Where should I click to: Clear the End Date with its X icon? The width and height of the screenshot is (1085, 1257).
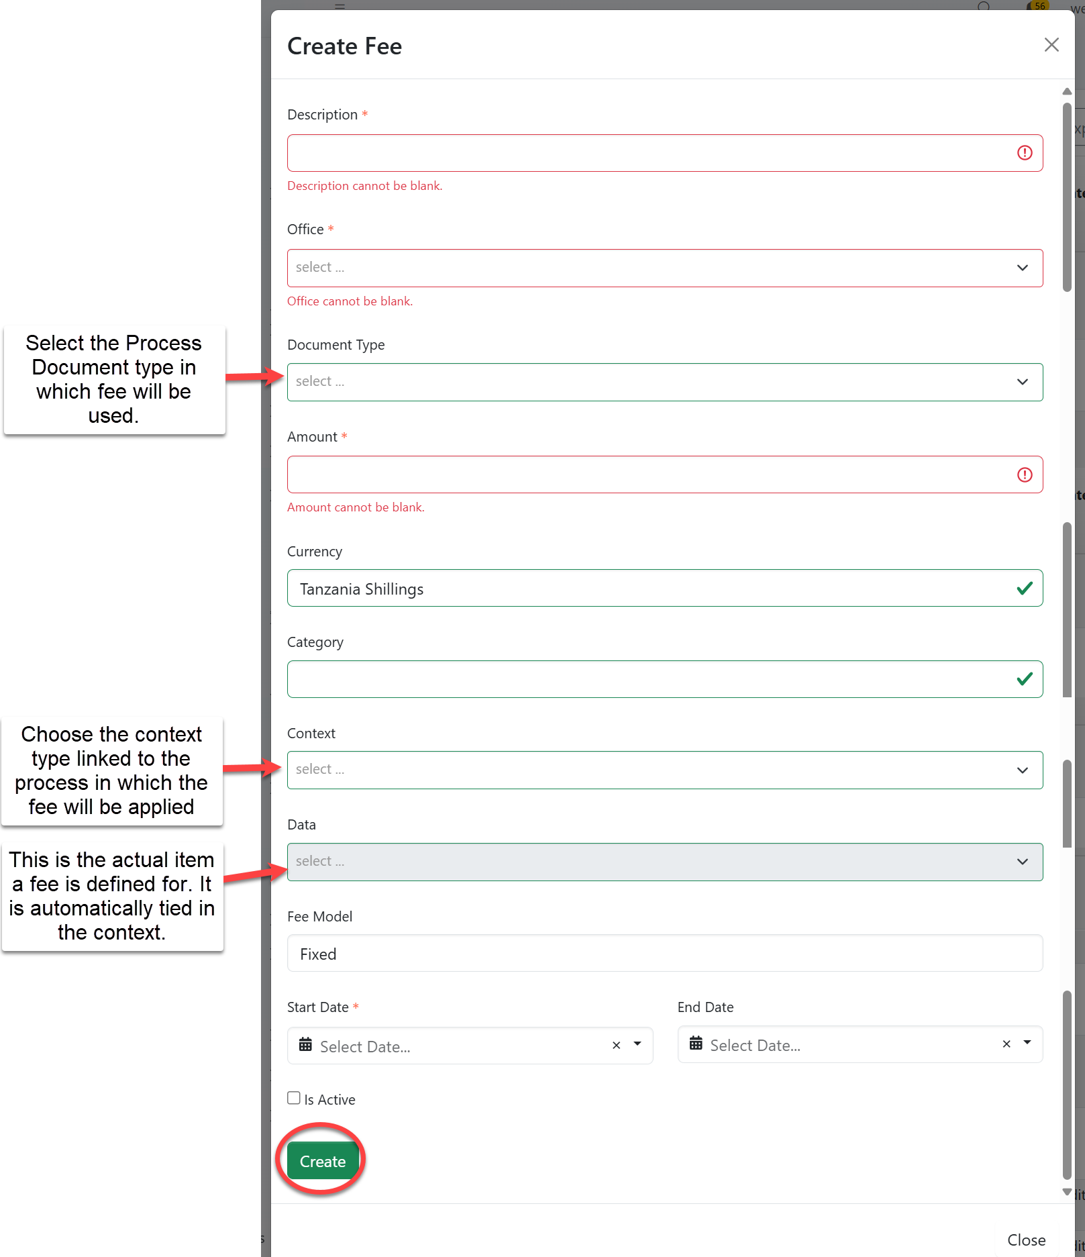tap(1006, 1044)
